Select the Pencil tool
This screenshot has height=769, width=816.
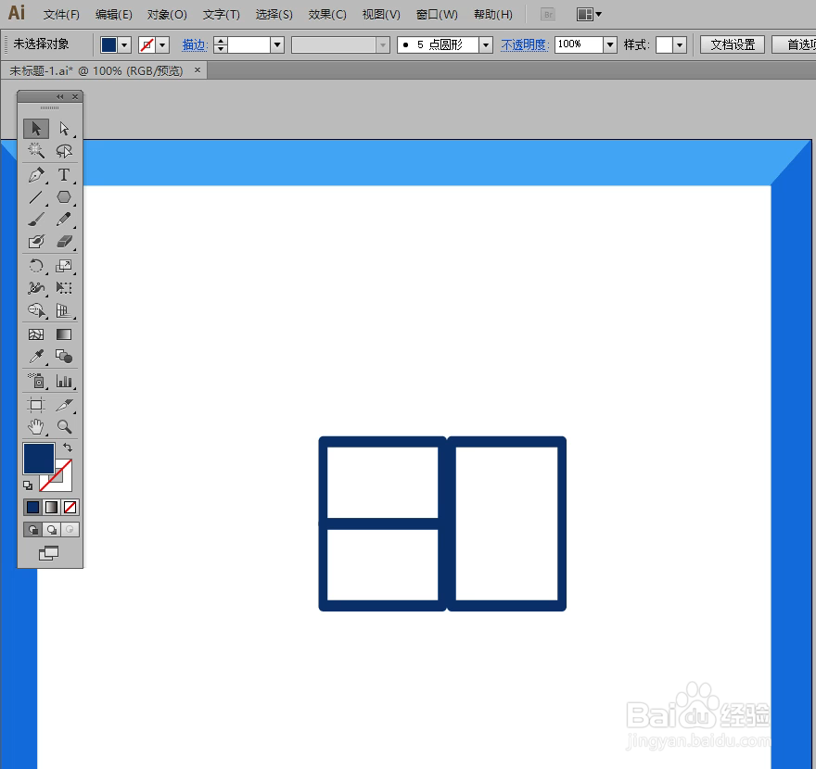tap(64, 220)
